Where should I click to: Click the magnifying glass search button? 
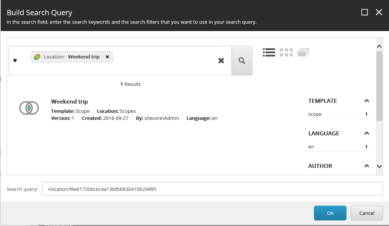click(x=242, y=60)
